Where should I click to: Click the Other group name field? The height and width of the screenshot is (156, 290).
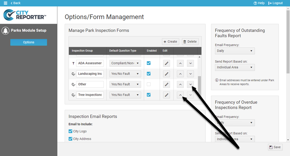point(90,84)
